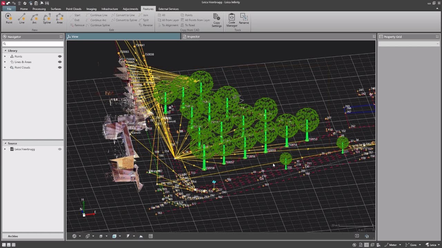The height and width of the screenshot is (248, 442).
Task: Click the Redo arrow in the title bar
Action: point(14,3)
